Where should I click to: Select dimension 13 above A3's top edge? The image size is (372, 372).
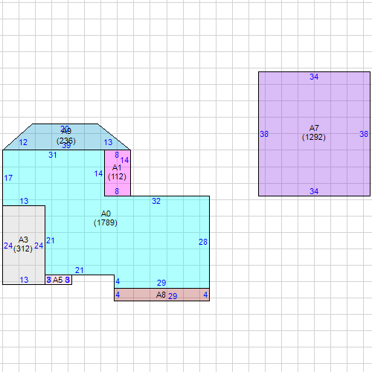click(x=24, y=201)
